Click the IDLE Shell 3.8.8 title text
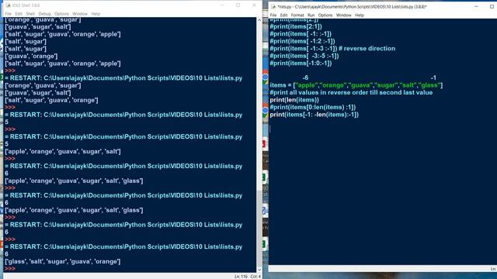The image size is (497, 279). tap(26, 5)
